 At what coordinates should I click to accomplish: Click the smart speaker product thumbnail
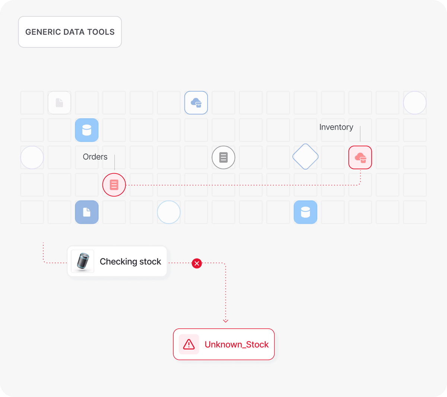(83, 261)
